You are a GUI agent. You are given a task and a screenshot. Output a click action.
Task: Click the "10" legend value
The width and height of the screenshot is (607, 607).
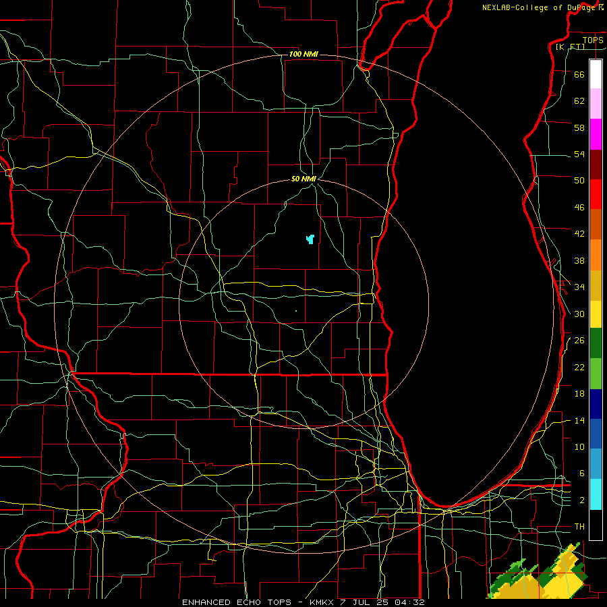coord(579,446)
